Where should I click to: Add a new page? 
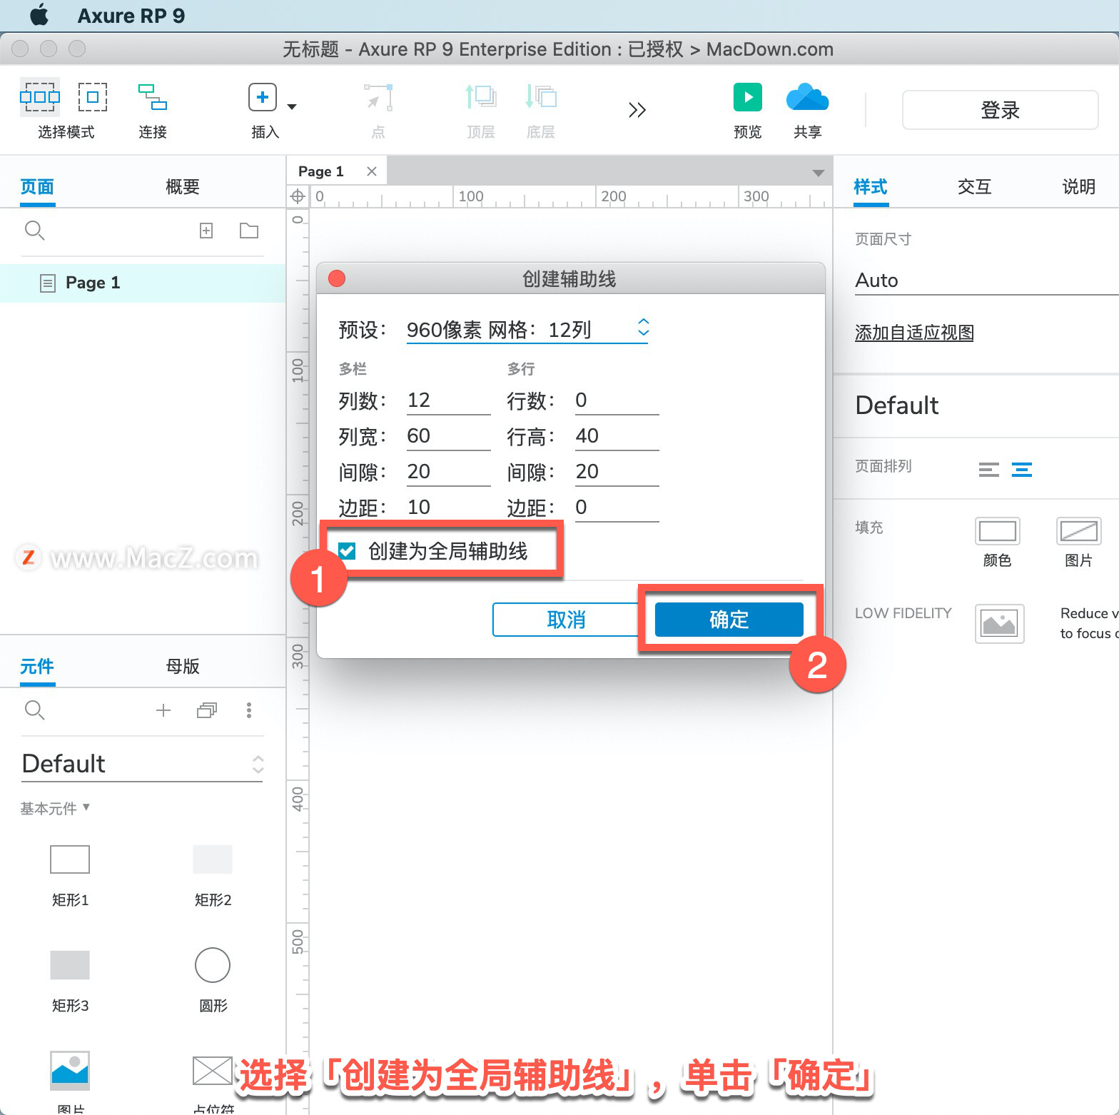(206, 231)
